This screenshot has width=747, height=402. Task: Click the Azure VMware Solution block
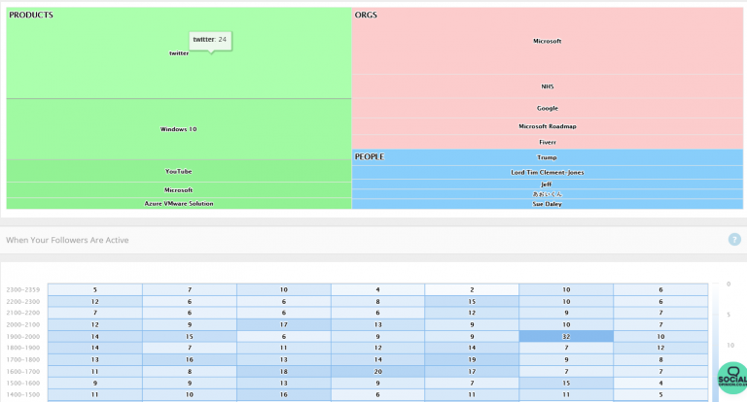click(x=179, y=203)
